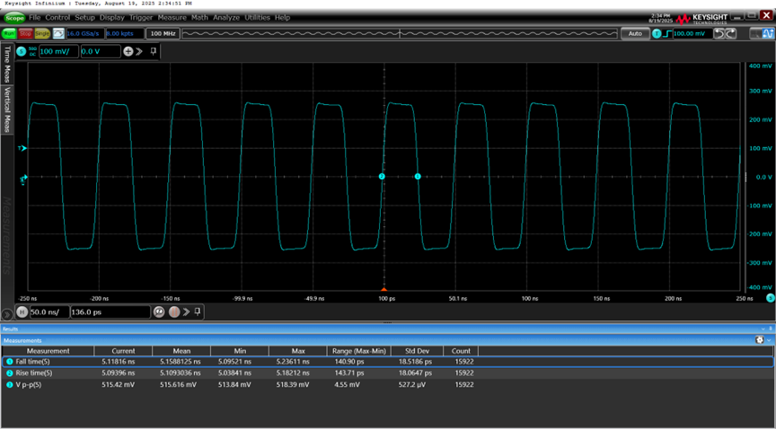
Task: Click the 8.00 kpts memory depth field
Action: click(x=125, y=33)
